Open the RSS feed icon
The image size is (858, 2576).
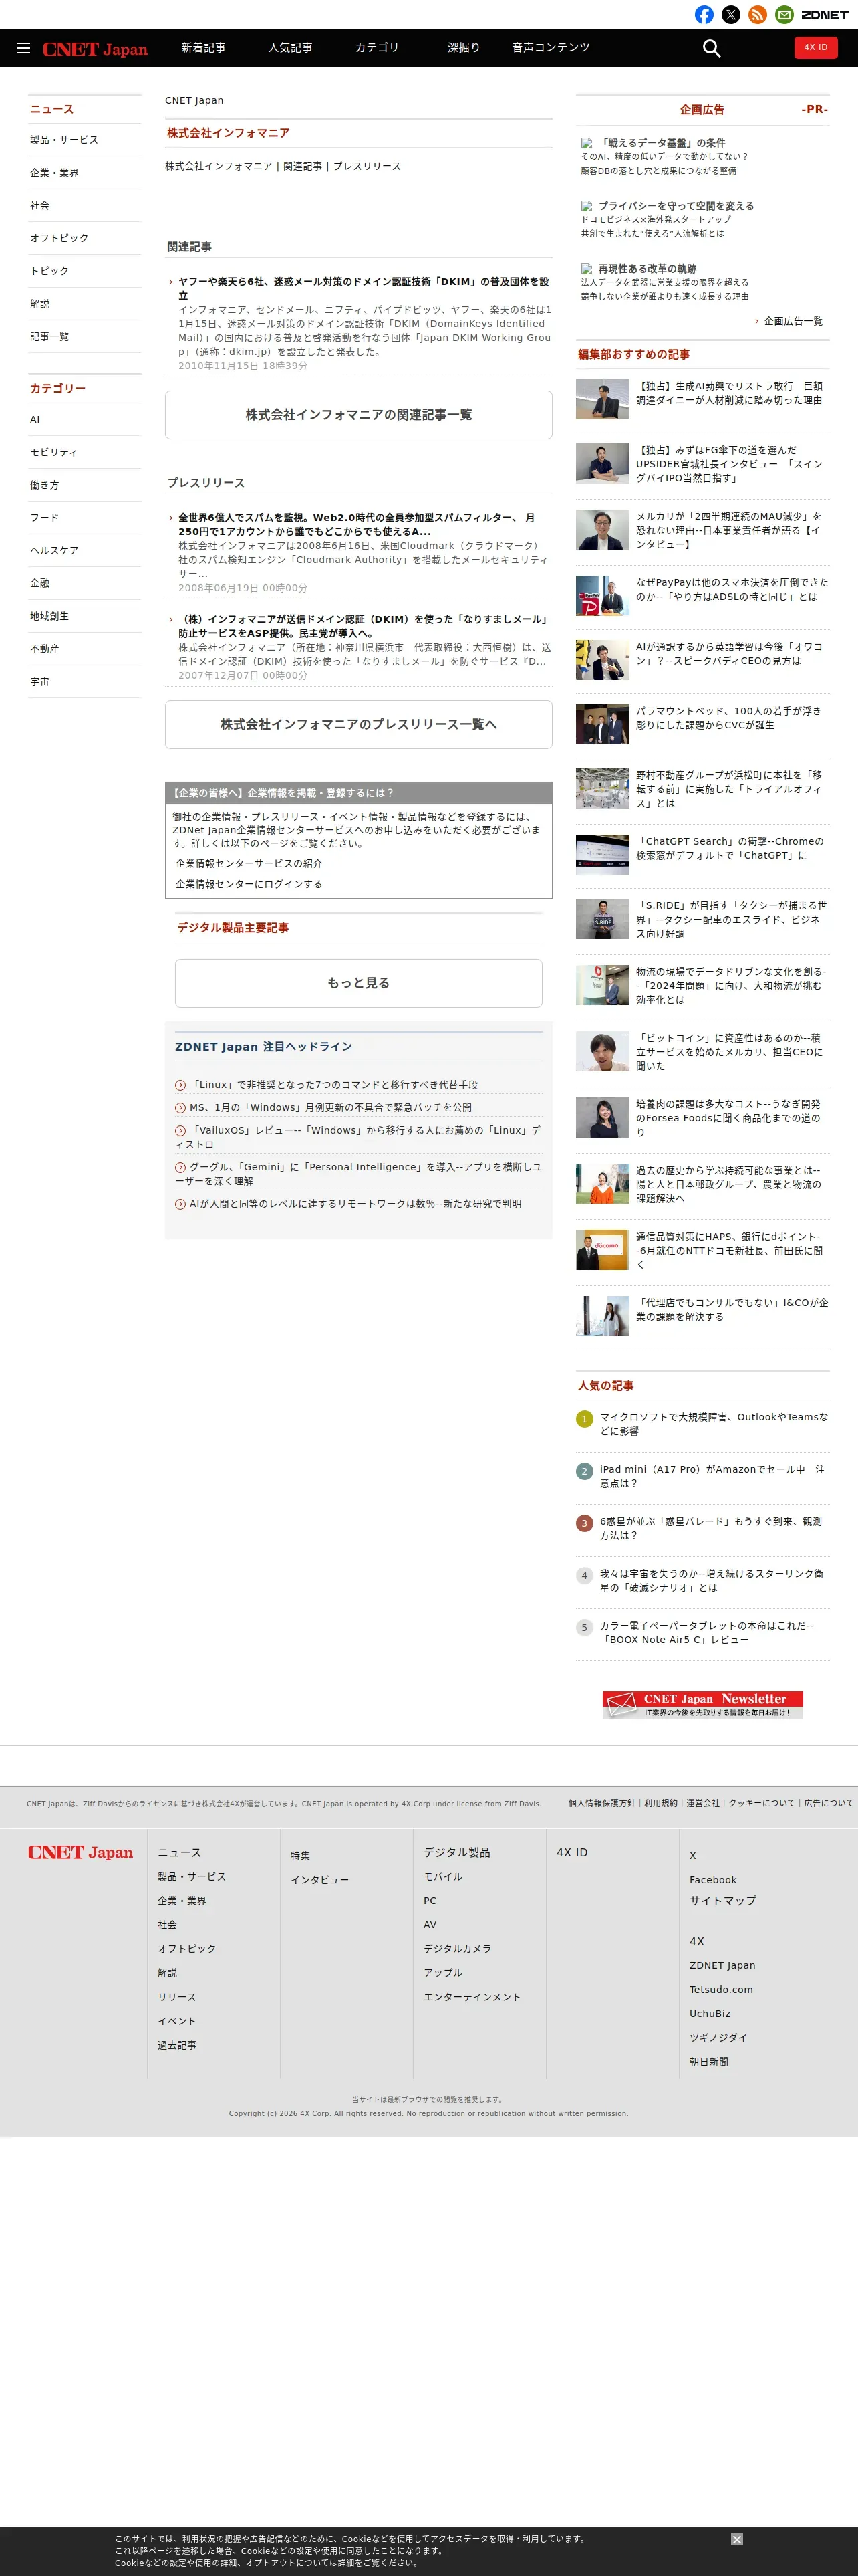point(758,15)
